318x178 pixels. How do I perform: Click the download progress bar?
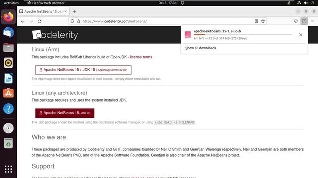242,35
